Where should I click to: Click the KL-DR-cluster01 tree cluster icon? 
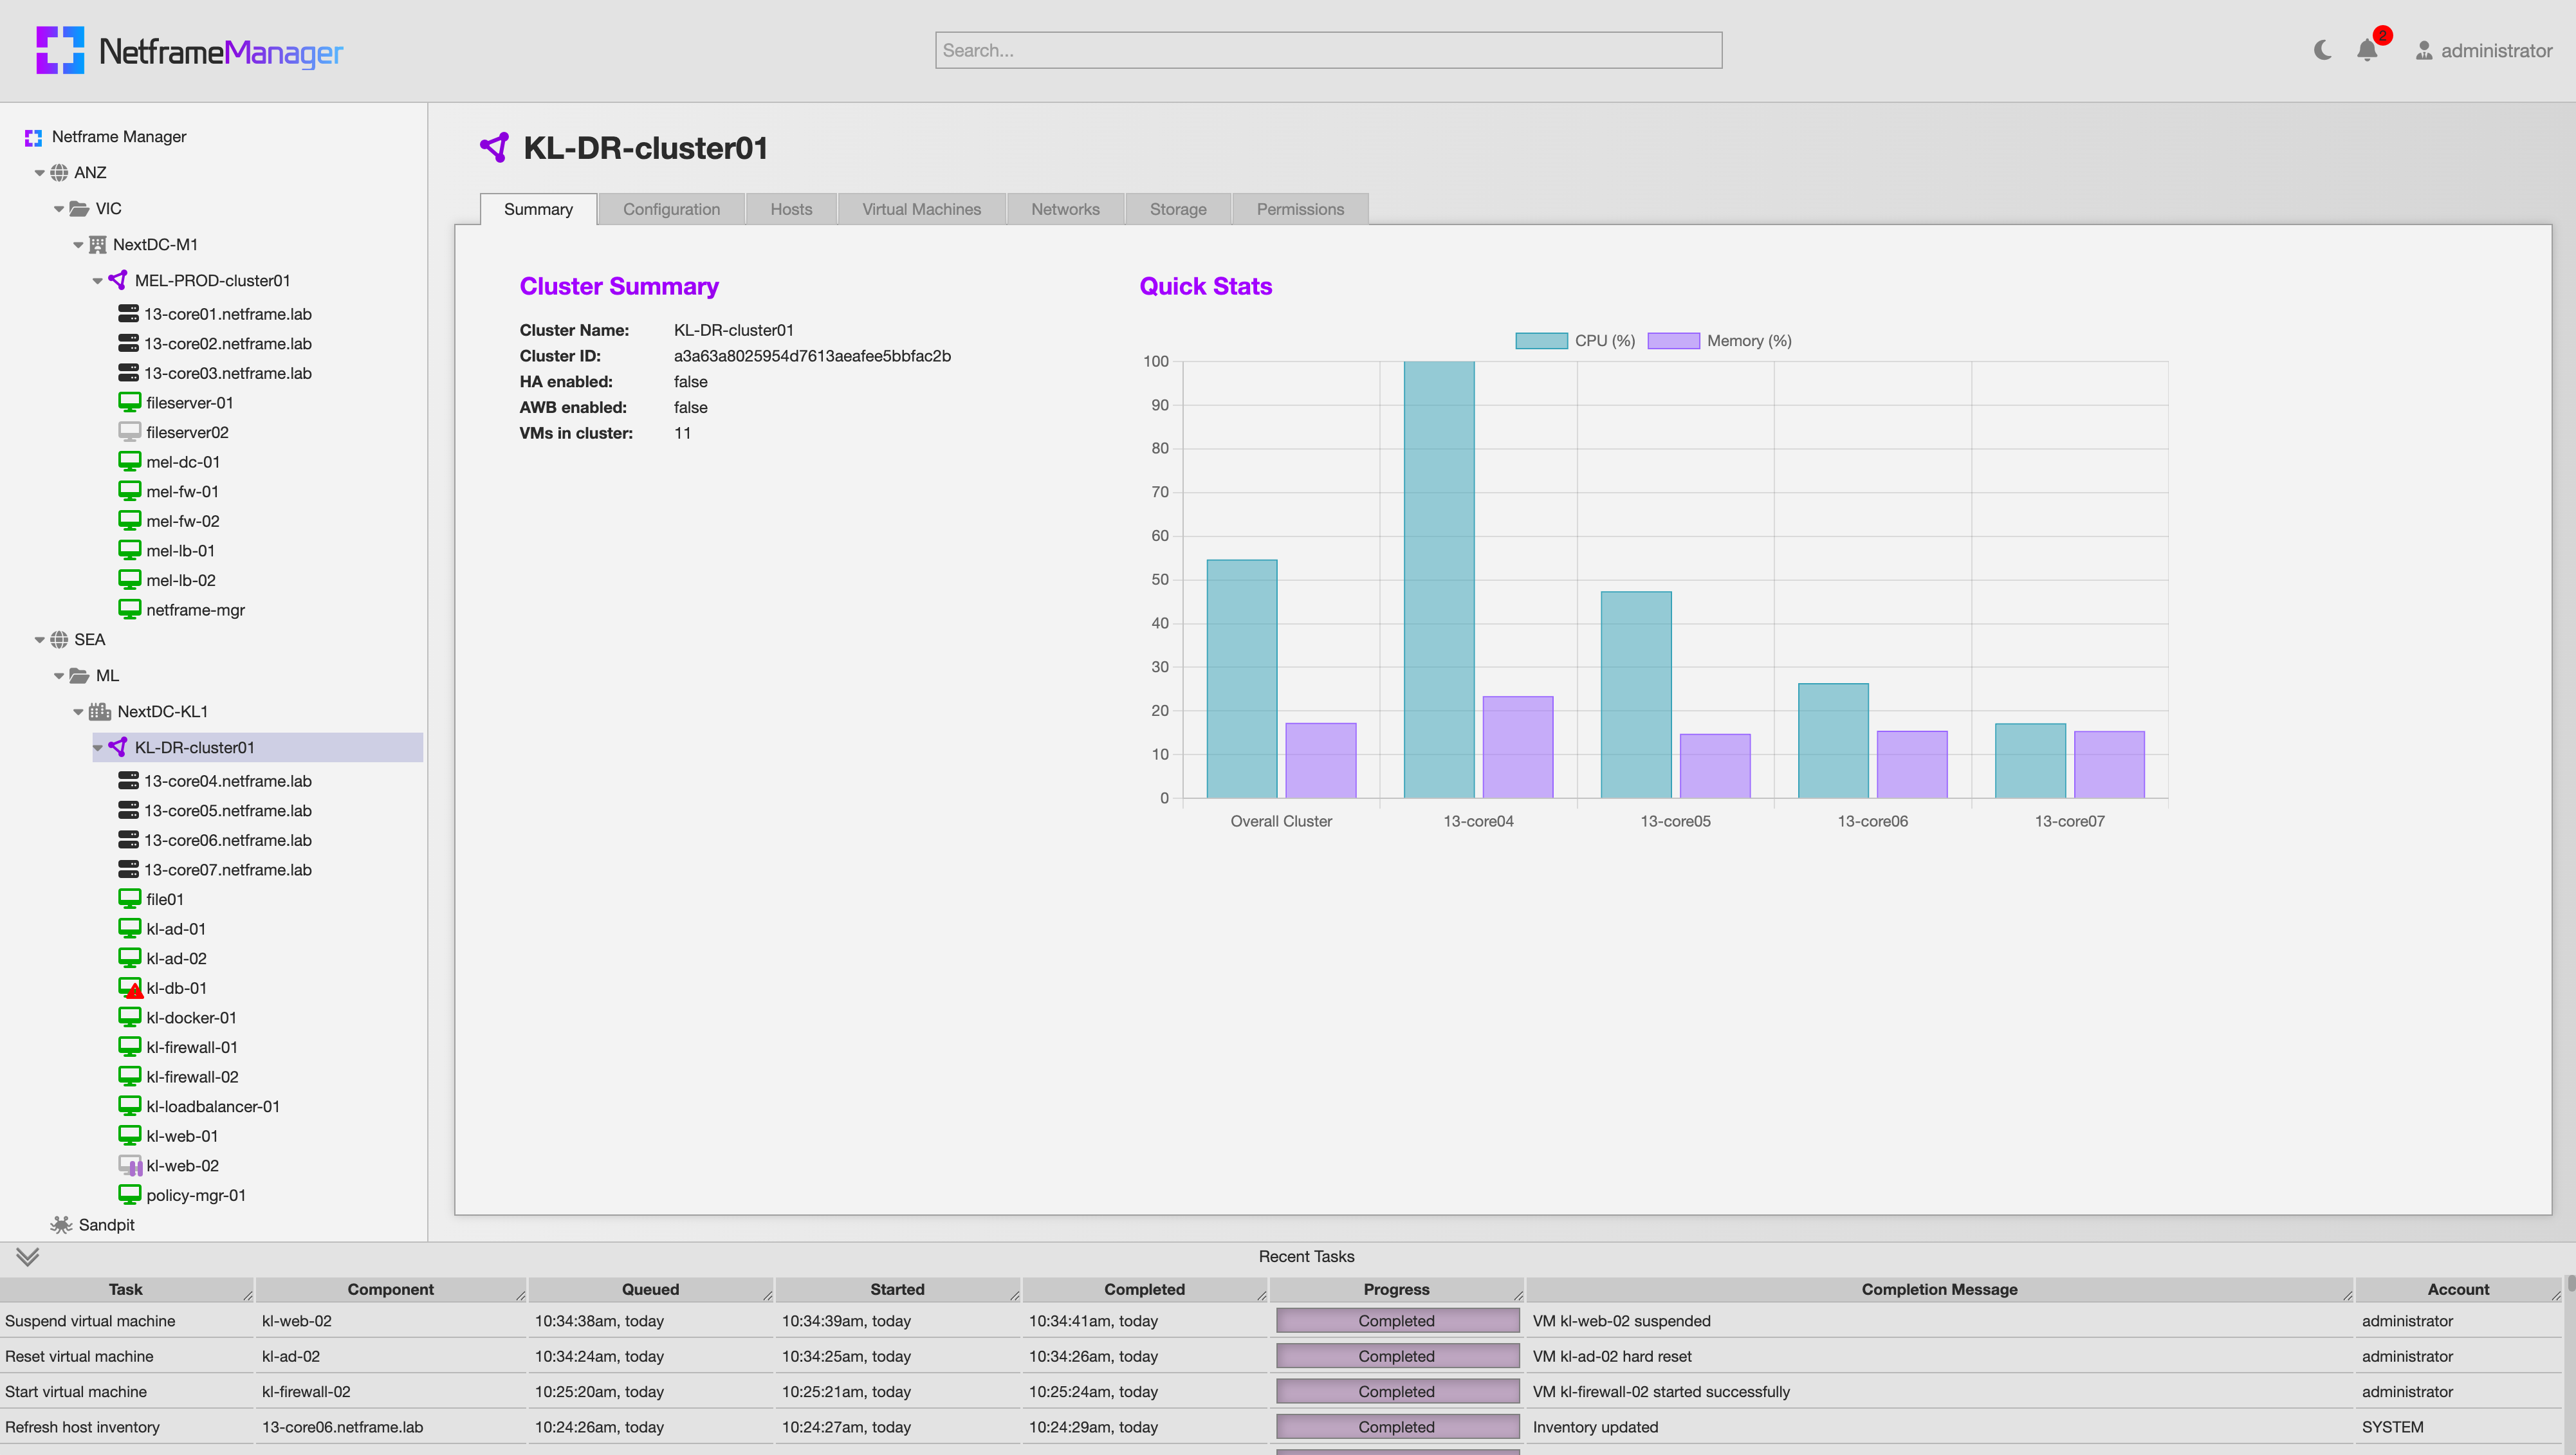point(118,747)
